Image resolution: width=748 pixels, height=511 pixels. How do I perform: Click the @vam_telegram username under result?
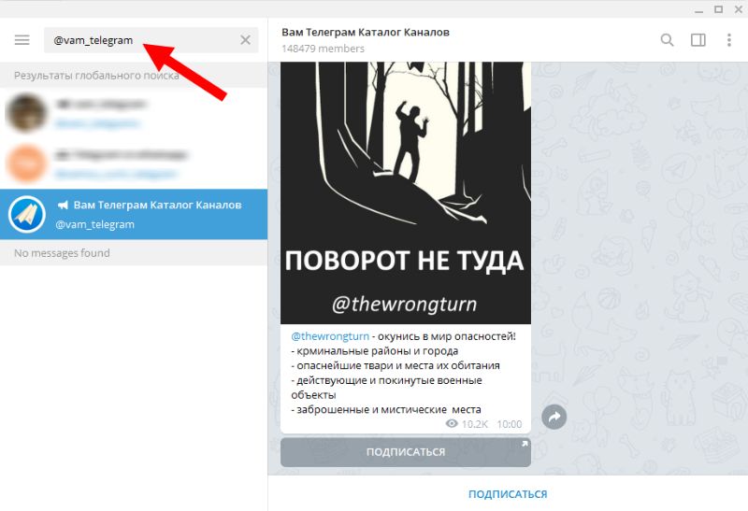click(x=95, y=224)
